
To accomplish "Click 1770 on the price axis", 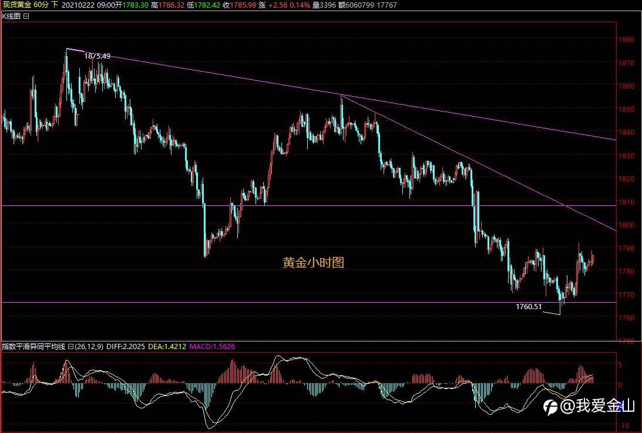I will [x=627, y=295].
